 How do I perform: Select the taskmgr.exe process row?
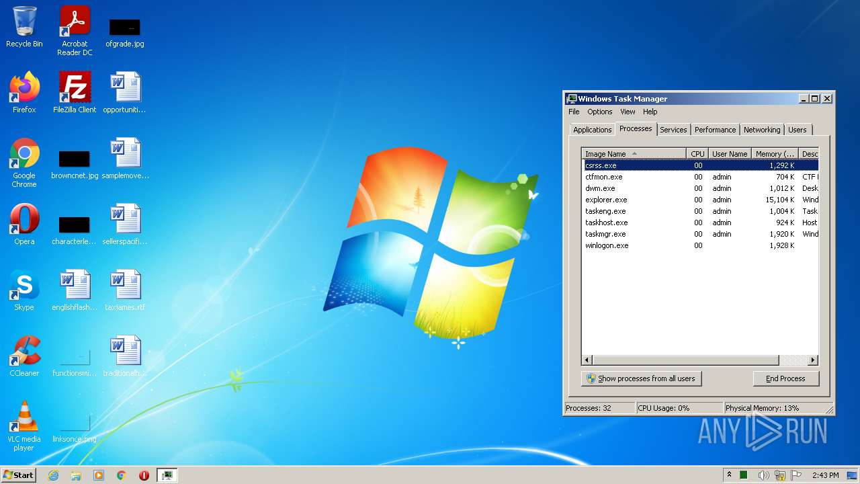coord(700,234)
